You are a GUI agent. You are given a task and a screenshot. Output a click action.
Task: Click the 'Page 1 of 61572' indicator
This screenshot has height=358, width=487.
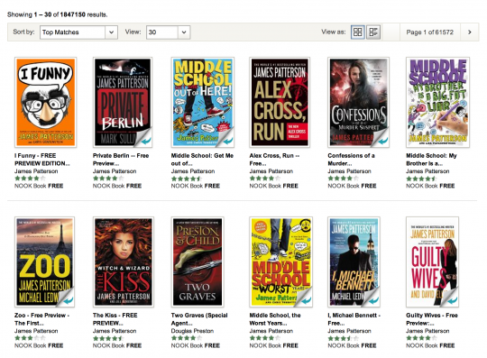tap(430, 32)
